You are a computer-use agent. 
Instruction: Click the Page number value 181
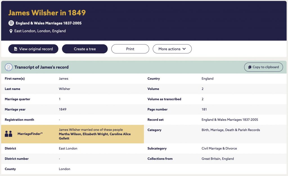[204, 109]
